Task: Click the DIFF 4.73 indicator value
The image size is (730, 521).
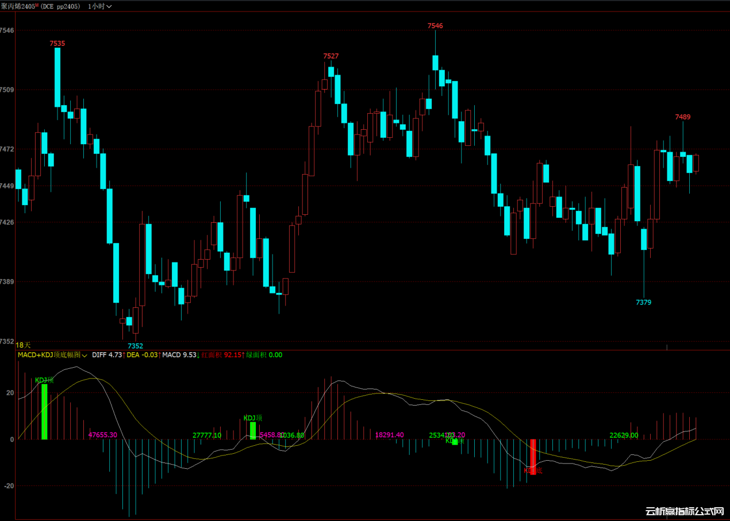Action: (x=107, y=355)
